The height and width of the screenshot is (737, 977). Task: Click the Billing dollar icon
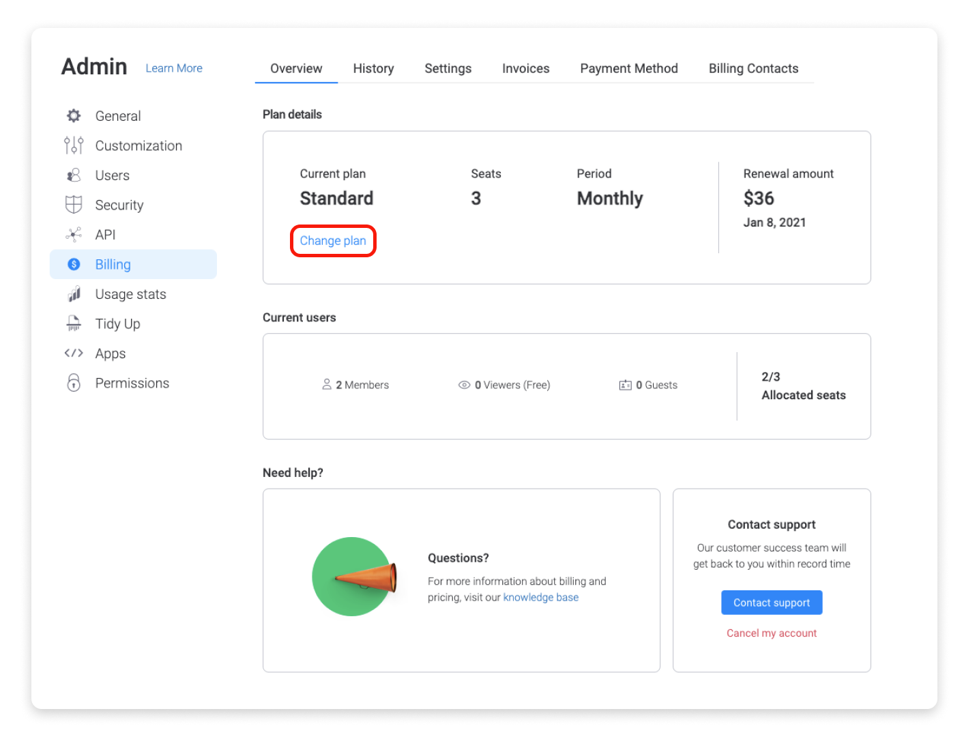(x=74, y=264)
